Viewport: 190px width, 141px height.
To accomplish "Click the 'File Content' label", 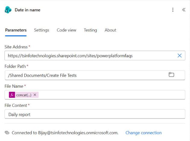I will point(16,105).
